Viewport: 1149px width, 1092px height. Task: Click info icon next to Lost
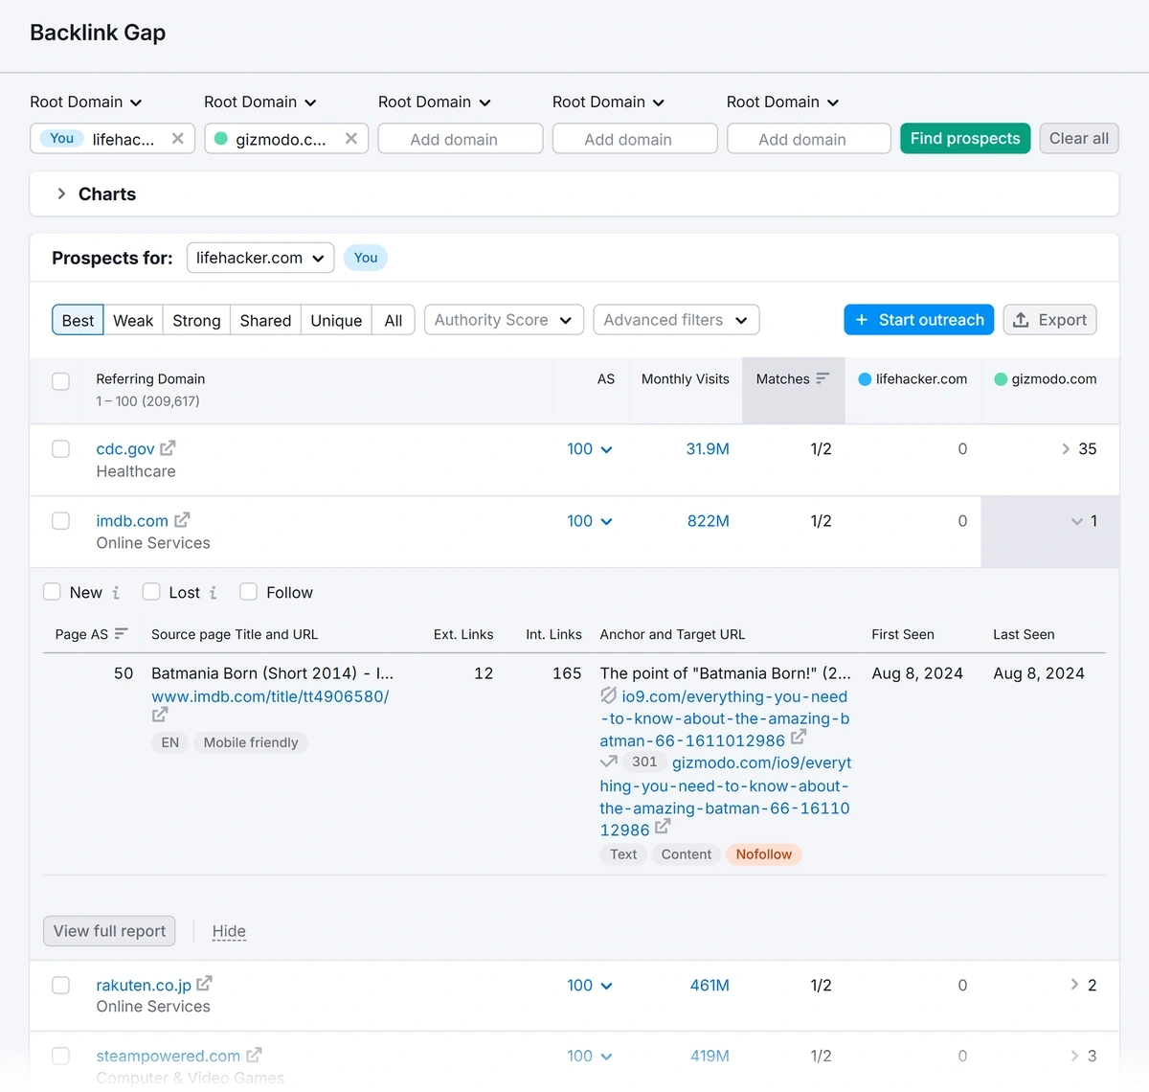tap(214, 593)
